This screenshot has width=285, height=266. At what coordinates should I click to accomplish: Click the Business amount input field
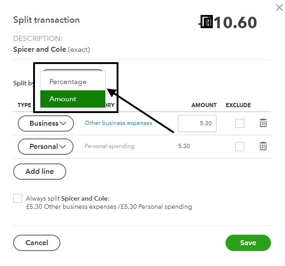click(x=197, y=123)
